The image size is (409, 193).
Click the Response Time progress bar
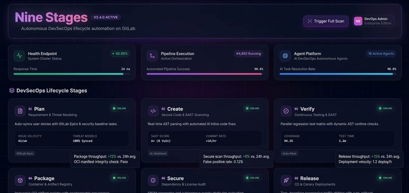pos(72,74)
